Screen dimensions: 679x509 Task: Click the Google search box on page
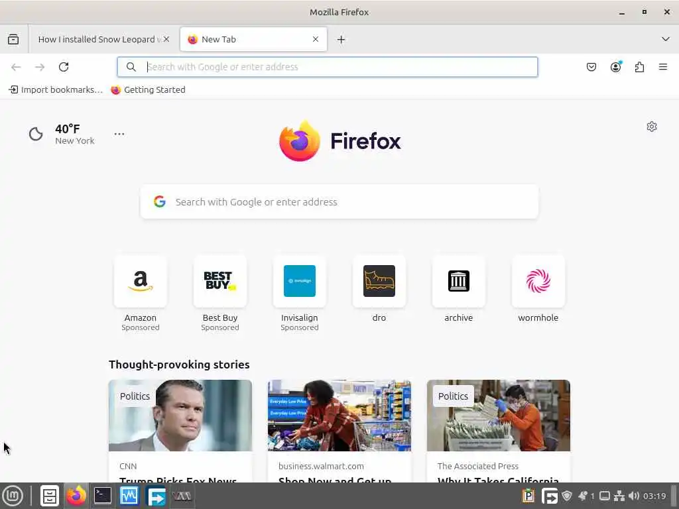point(339,202)
